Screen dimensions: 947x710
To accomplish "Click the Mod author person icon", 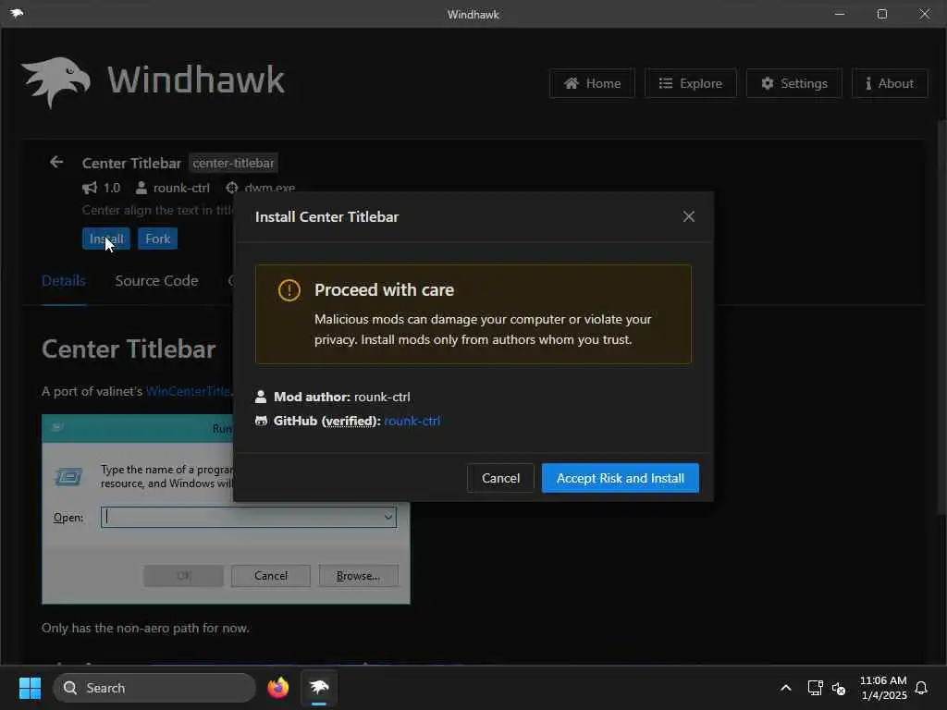I will (261, 397).
